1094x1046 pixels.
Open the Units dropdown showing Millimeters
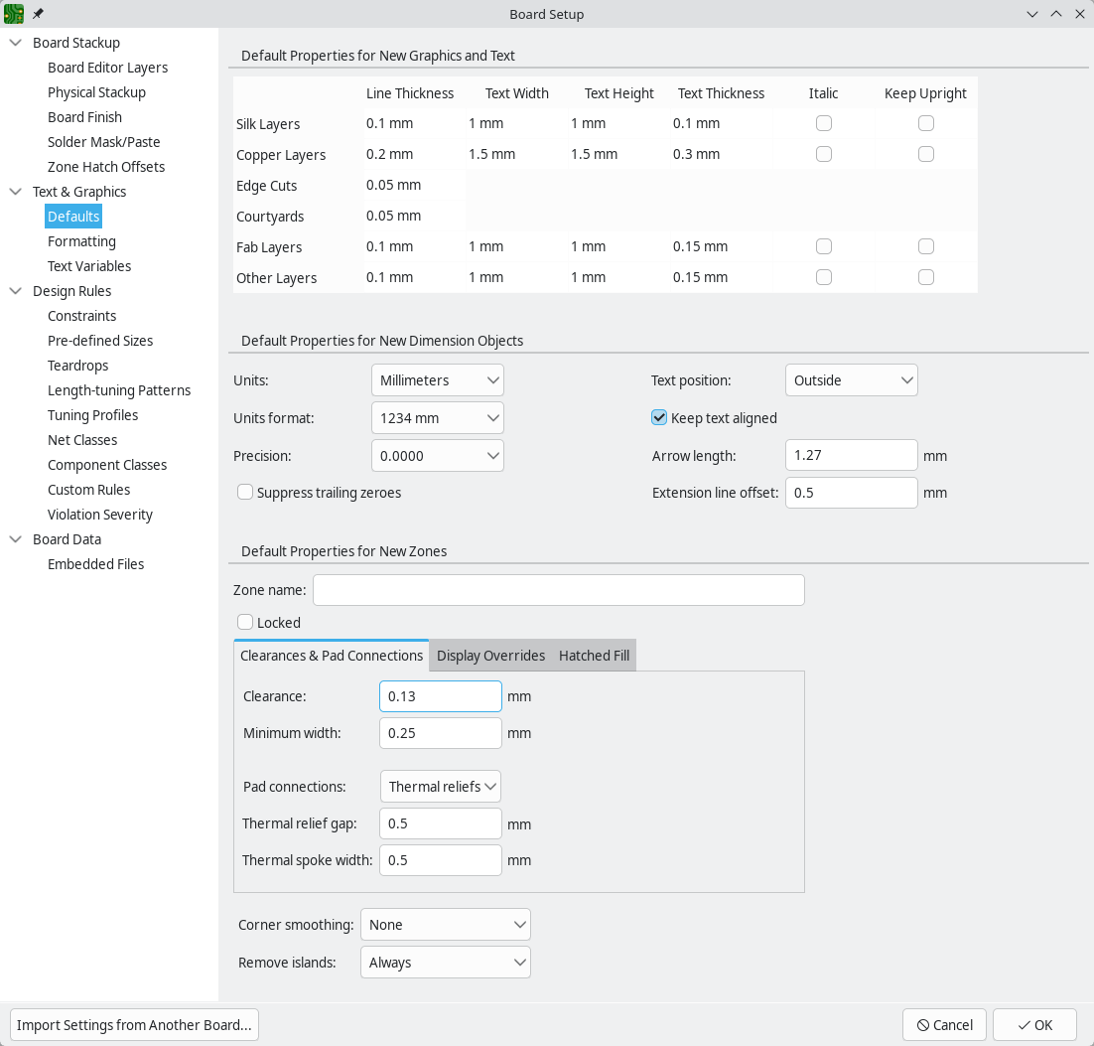point(437,379)
